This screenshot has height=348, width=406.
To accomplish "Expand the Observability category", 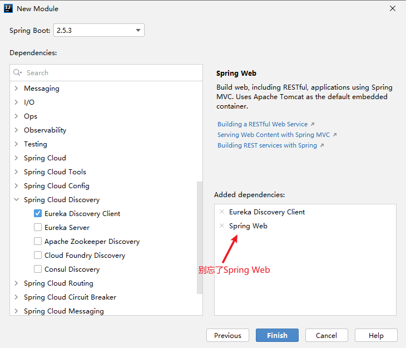I will coord(16,130).
